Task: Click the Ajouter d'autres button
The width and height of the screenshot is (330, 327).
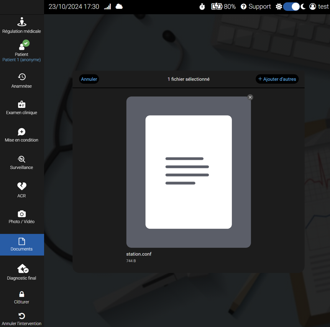Action: tap(277, 79)
